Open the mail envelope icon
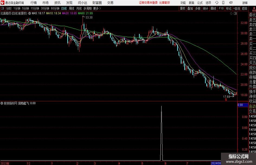Screen dimensions: 256x165 click(231, 3)
